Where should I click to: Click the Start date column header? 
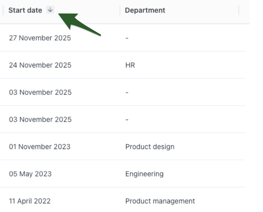pyautogui.click(x=25, y=10)
